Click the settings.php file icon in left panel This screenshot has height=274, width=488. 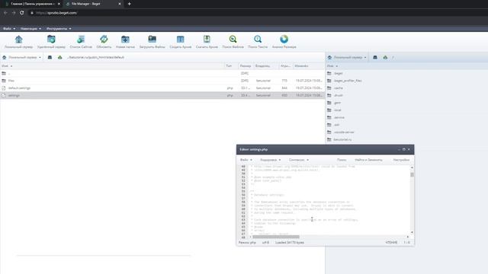4,95
